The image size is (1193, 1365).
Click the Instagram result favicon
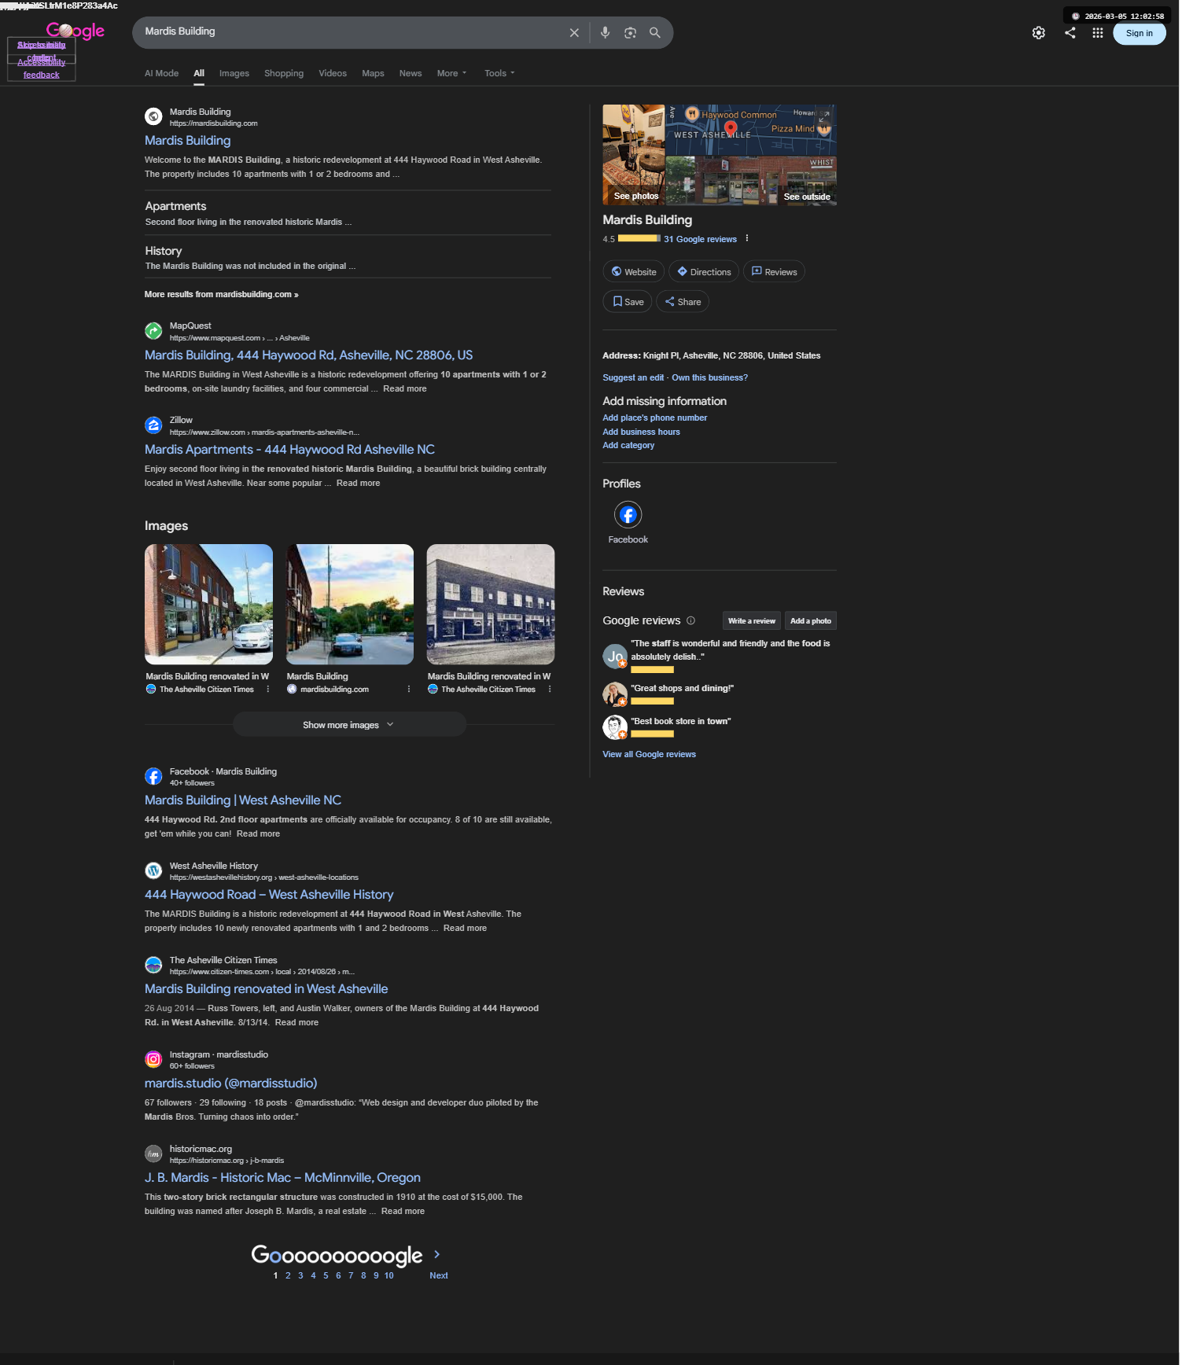coord(153,1060)
